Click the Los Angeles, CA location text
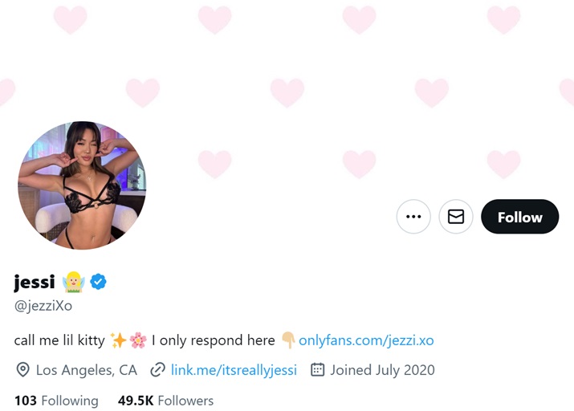The image size is (574, 411). tap(87, 370)
